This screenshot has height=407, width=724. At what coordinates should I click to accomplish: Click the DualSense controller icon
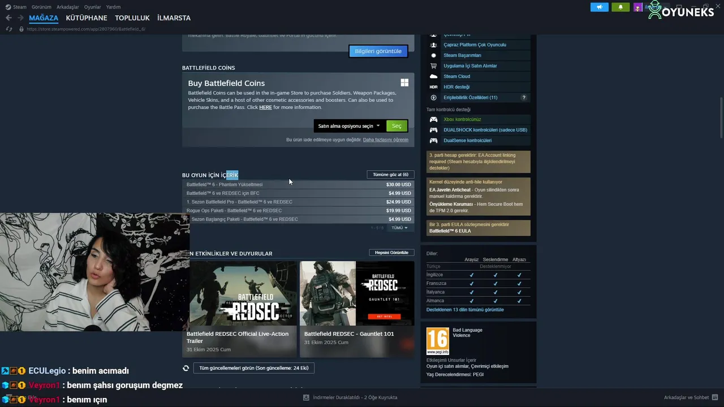[433, 140]
